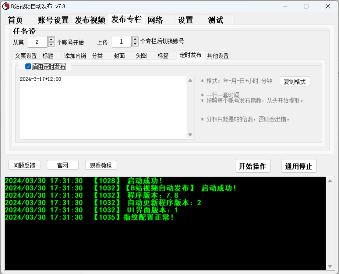Click the schedule text area scroll-down arrow
The image size is (339, 274).
tap(190, 135)
